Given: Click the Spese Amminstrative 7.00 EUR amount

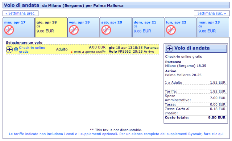Looking at the screenshot, I should pos(217,98).
